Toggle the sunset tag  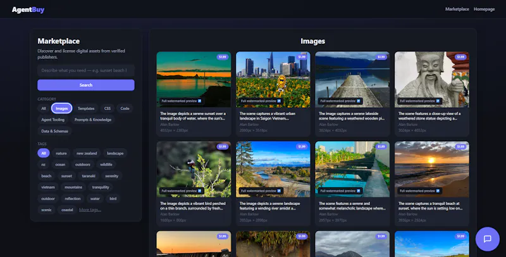66,176
